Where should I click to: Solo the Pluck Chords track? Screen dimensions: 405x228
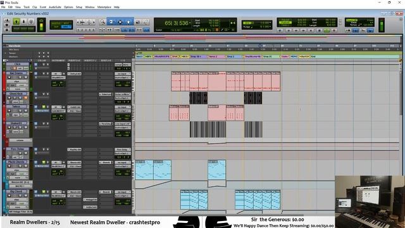click(20, 166)
